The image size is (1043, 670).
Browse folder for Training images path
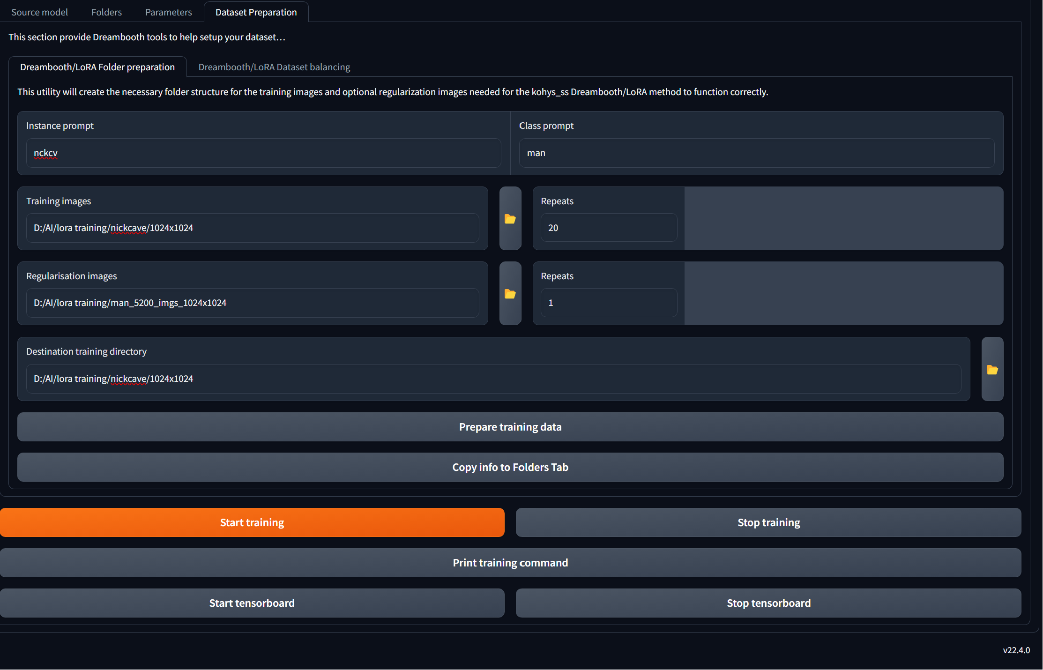[x=510, y=219]
